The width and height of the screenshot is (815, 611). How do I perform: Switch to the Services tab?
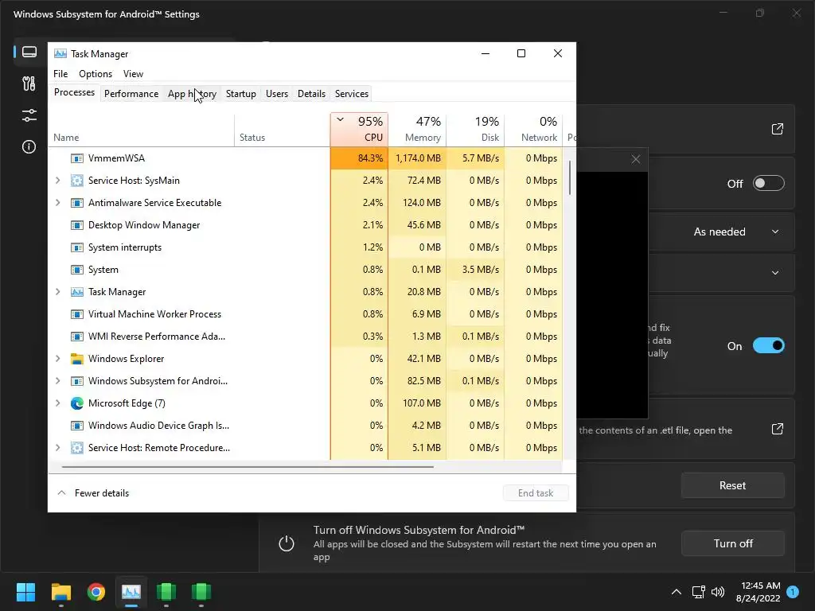[x=351, y=94]
